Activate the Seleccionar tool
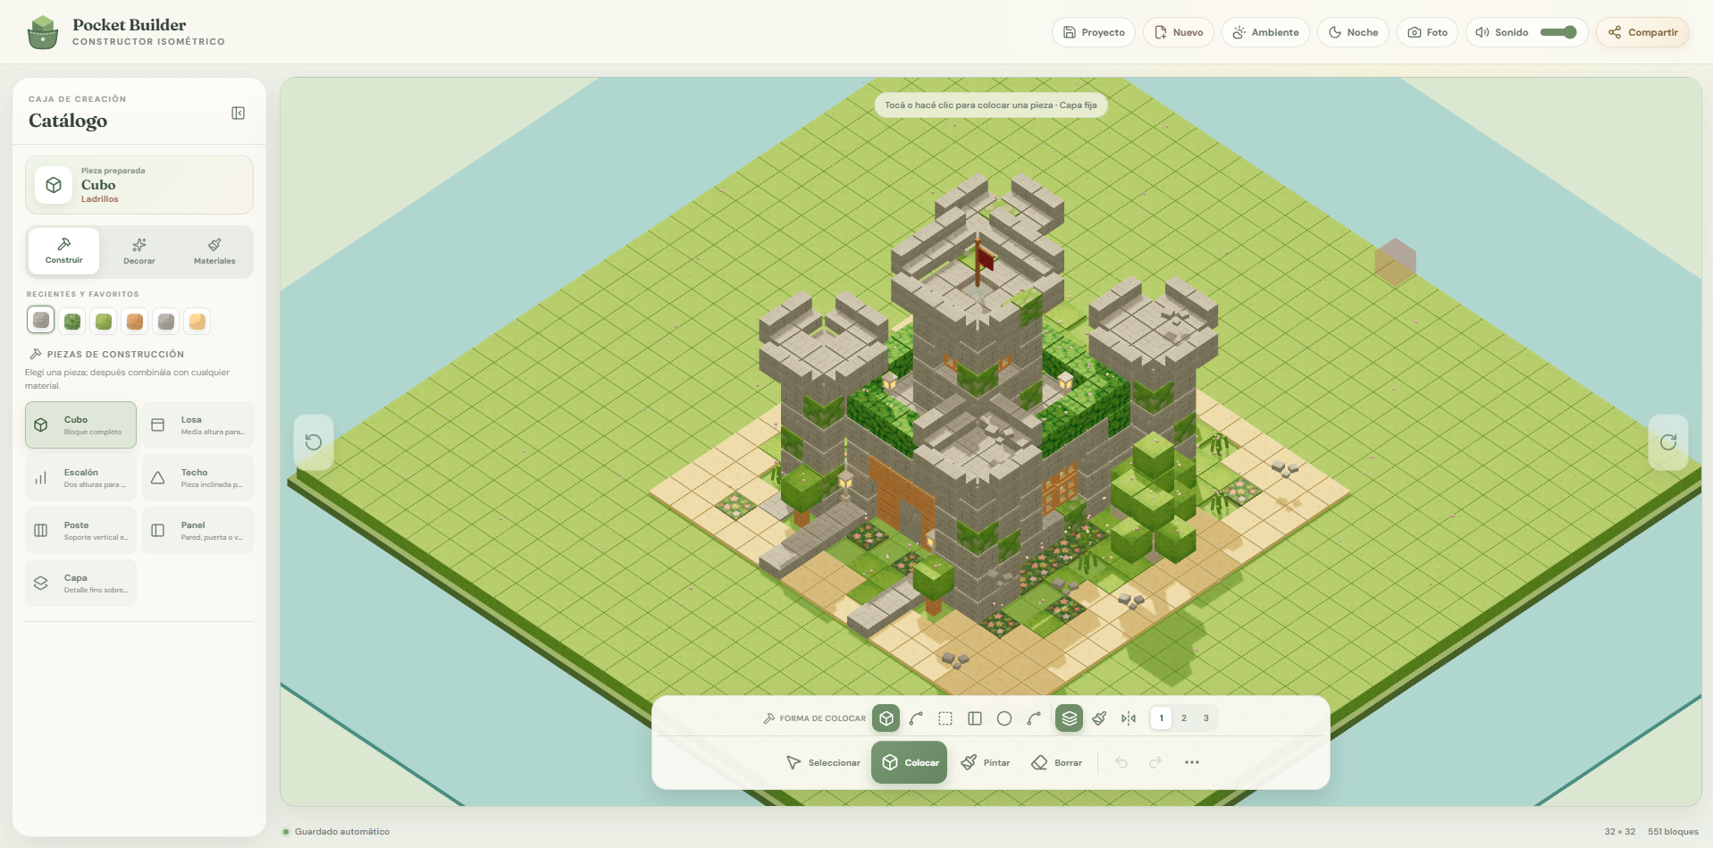The image size is (1713, 848). pos(823,762)
